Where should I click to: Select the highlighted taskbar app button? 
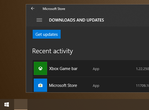(x=21, y=104)
